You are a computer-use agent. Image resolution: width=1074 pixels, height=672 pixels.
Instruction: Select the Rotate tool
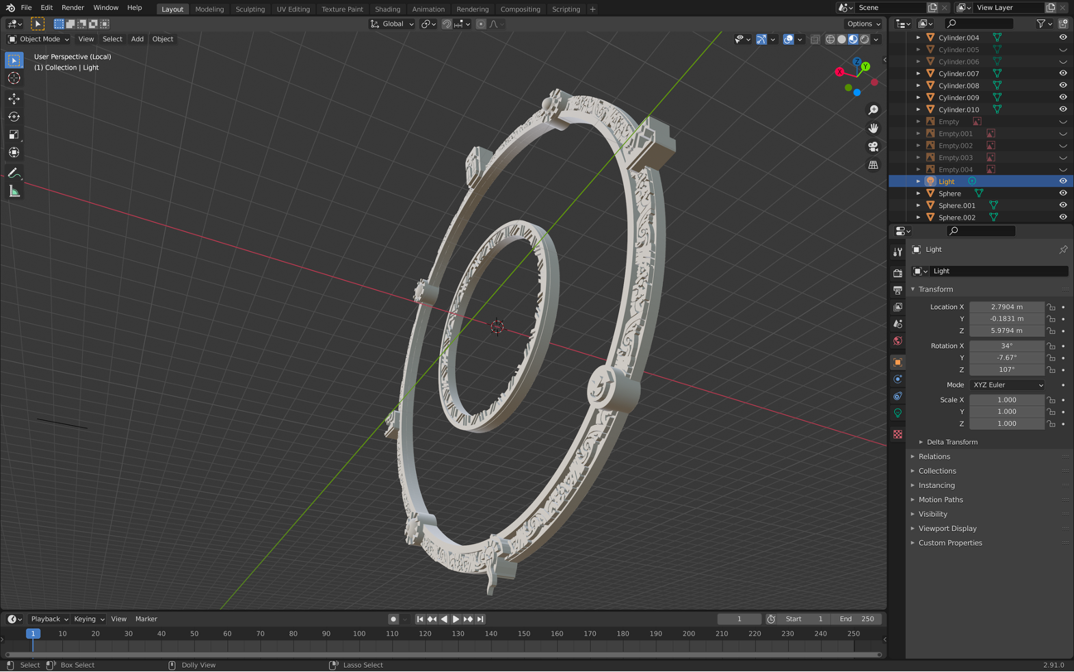click(x=14, y=117)
